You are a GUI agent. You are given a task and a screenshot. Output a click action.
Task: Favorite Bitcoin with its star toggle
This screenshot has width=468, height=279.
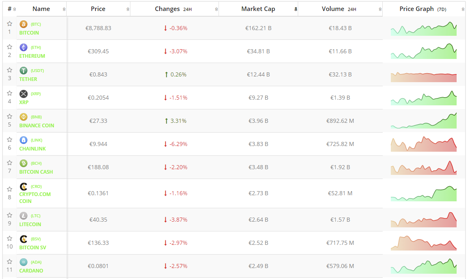click(9, 24)
